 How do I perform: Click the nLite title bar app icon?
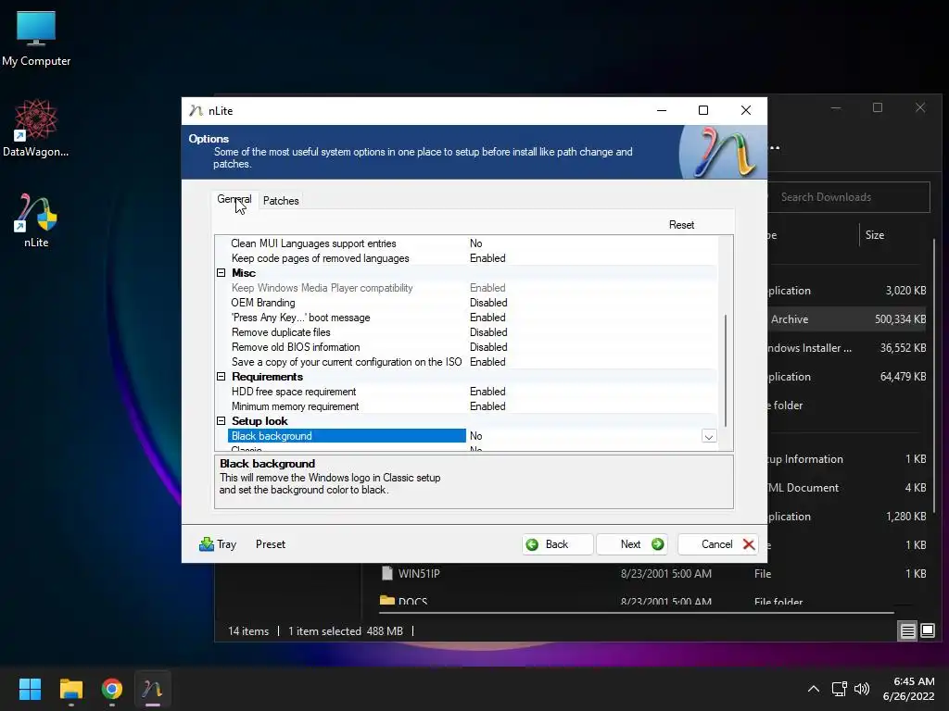pos(196,111)
